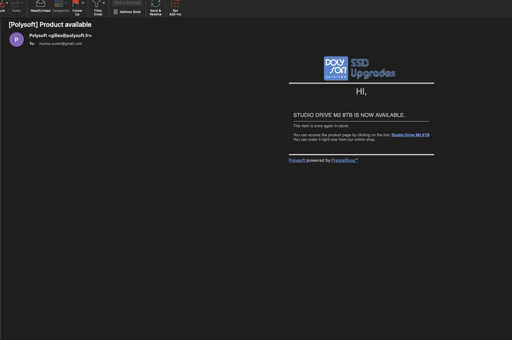Viewport: 512px width, 340px height.
Task: Open the Polysoft footer link
Action: 297,160
